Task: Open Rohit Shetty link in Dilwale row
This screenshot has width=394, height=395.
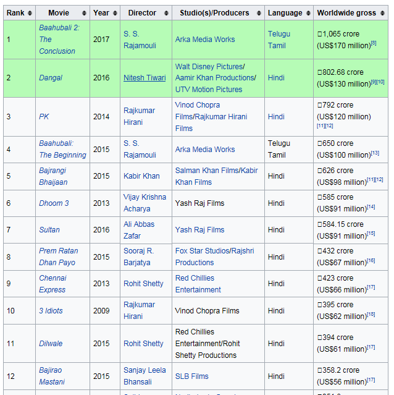Action: click(143, 344)
